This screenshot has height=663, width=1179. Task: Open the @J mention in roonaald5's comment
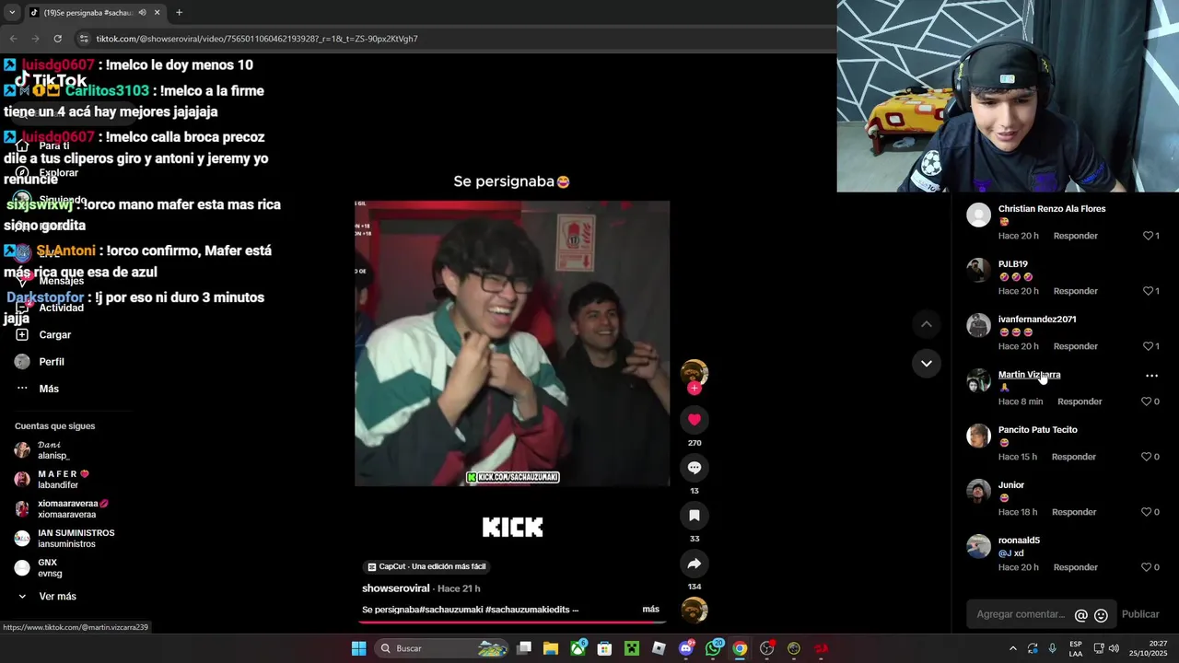(1005, 553)
